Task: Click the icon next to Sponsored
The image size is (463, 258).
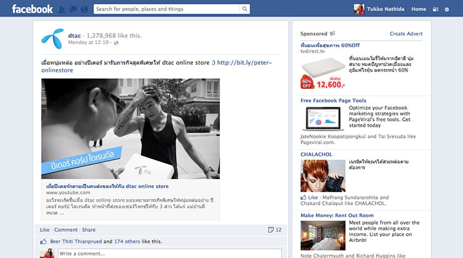Action: point(332,33)
